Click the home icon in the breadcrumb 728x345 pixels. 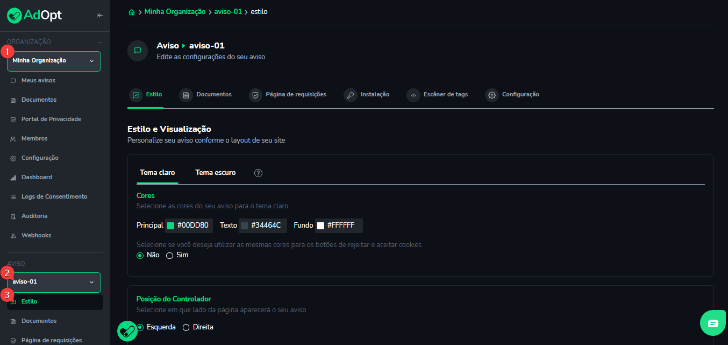click(x=131, y=11)
